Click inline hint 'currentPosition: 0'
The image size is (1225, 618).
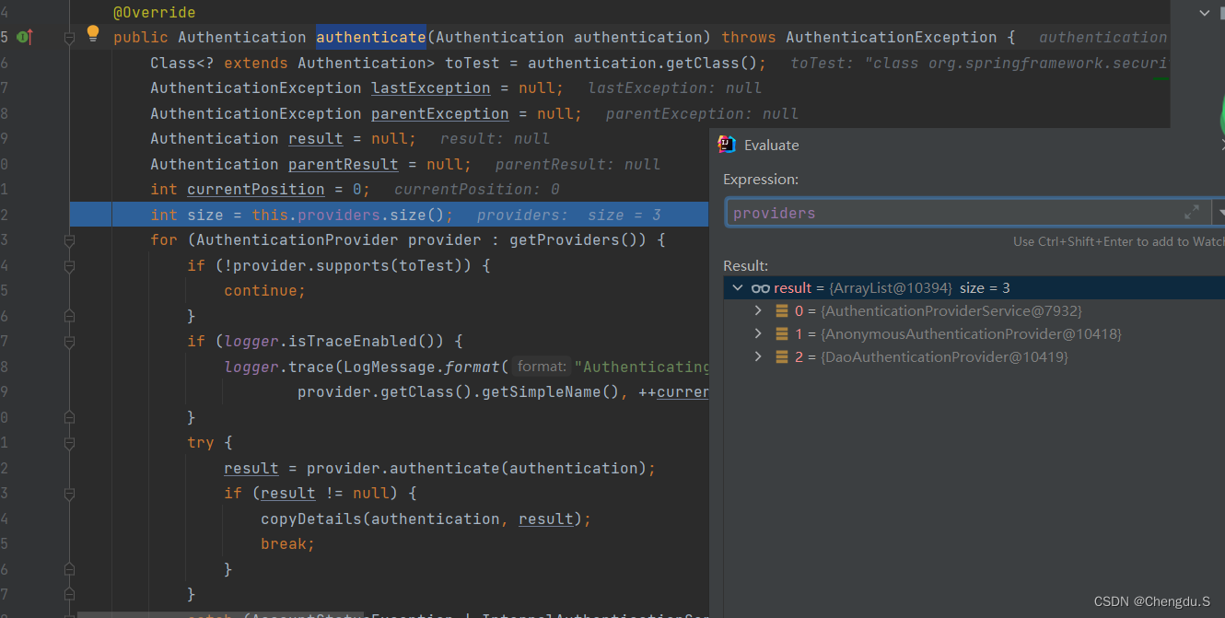point(477,190)
